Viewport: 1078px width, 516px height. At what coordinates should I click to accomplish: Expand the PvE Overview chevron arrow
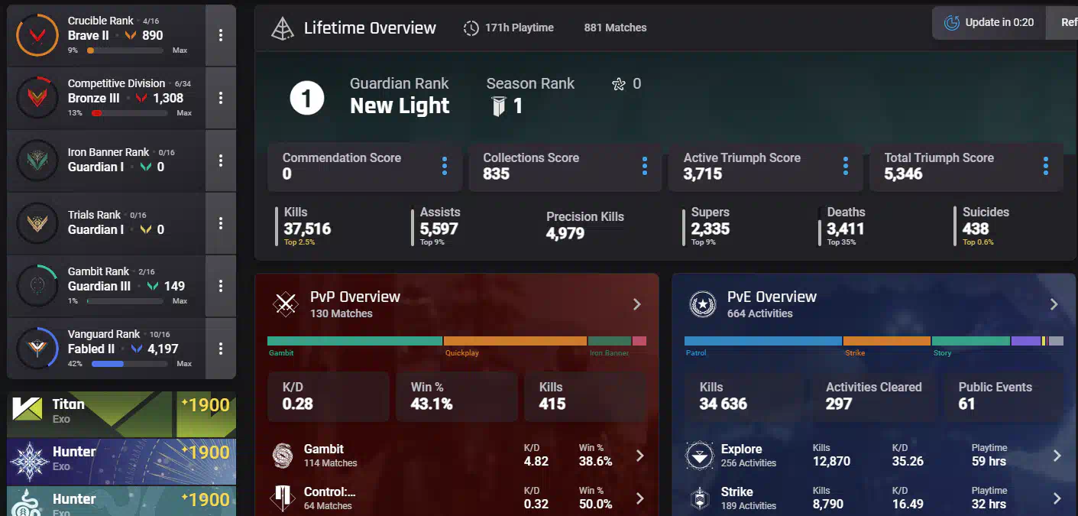1054,304
